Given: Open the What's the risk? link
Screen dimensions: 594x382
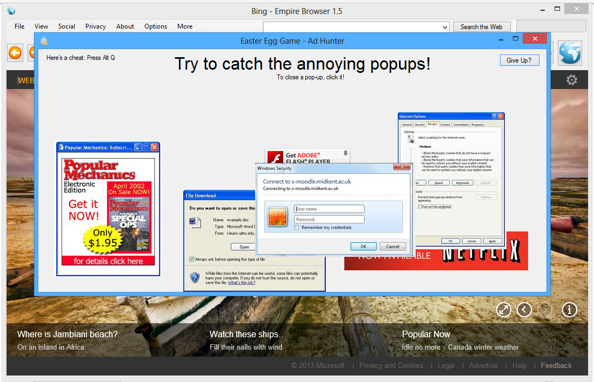Looking at the screenshot, I should [x=241, y=282].
